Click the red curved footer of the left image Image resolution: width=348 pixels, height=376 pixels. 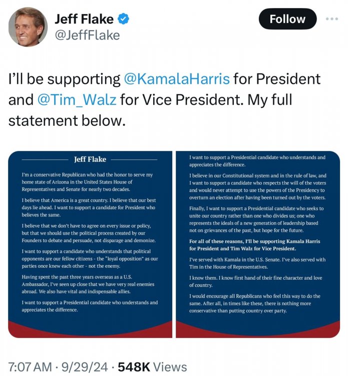click(x=90, y=327)
